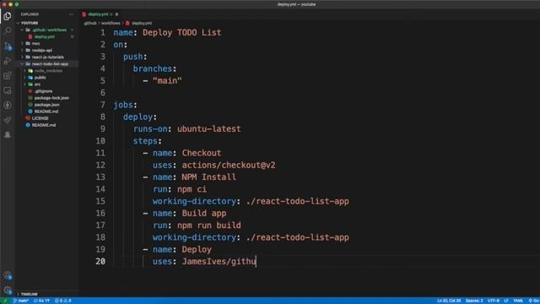Click line number 1 in the gutter

pos(103,32)
